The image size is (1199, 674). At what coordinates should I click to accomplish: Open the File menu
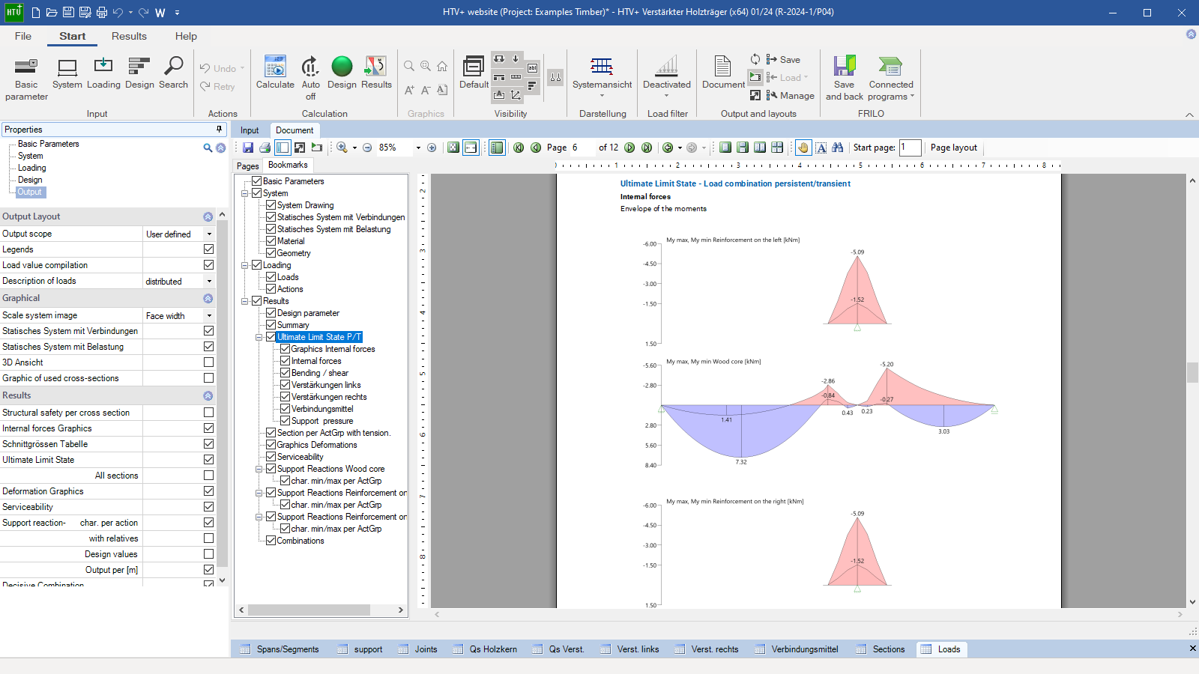coord(23,36)
